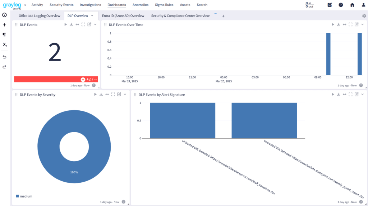Go to home via house icon
Viewport: 368px width, 206px height.
click(352, 5)
